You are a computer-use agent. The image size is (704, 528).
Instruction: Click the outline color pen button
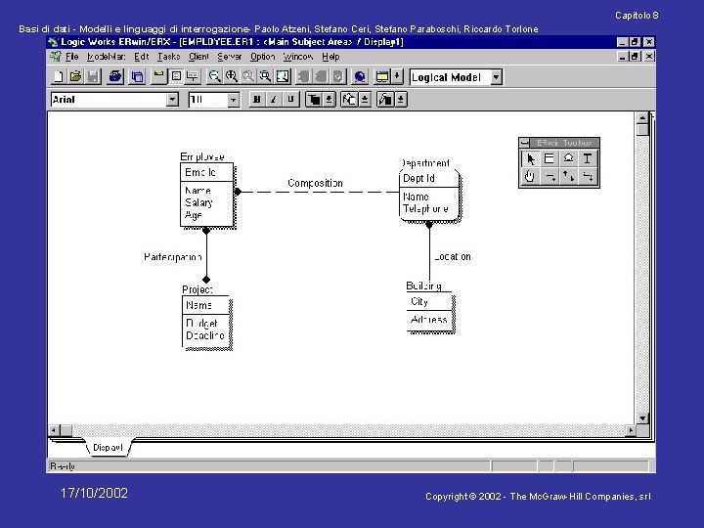tap(385, 100)
